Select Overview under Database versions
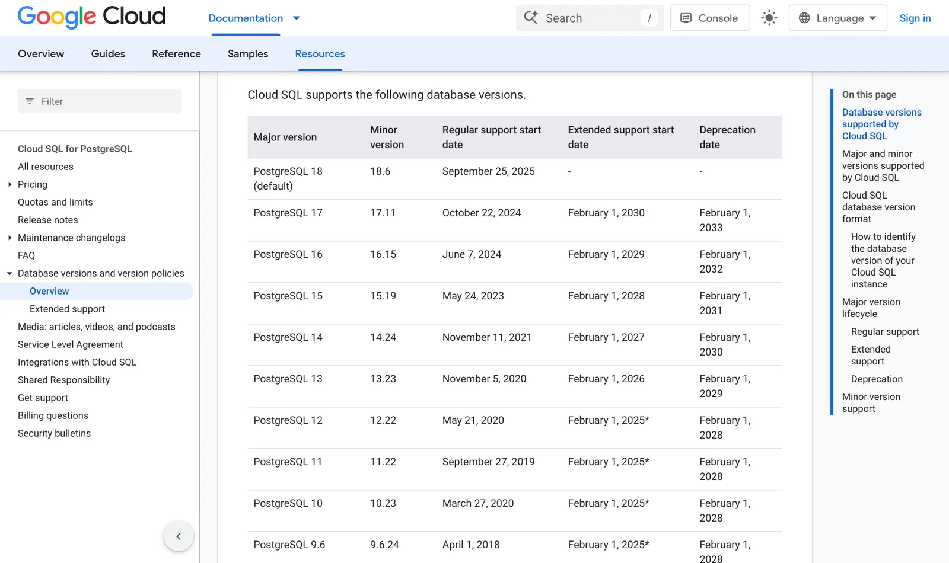Viewport: 949px width, 563px height. click(49, 291)
